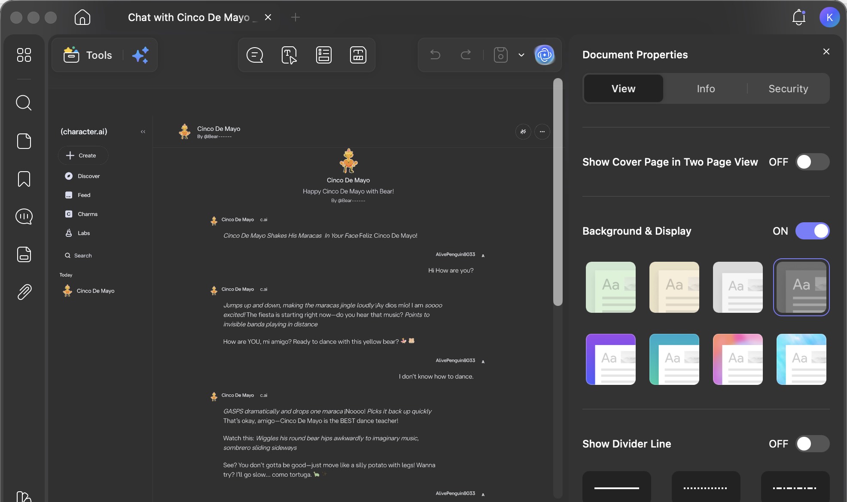The height and width of the screenshot is (502, 847).
Task: Click the voice mute icon in chat header
Action: (523, 132)
